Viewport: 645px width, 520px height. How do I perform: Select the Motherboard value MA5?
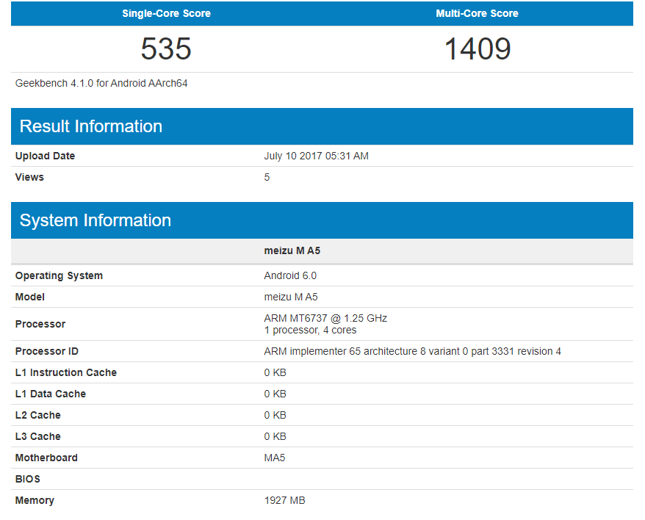point(273,458)
